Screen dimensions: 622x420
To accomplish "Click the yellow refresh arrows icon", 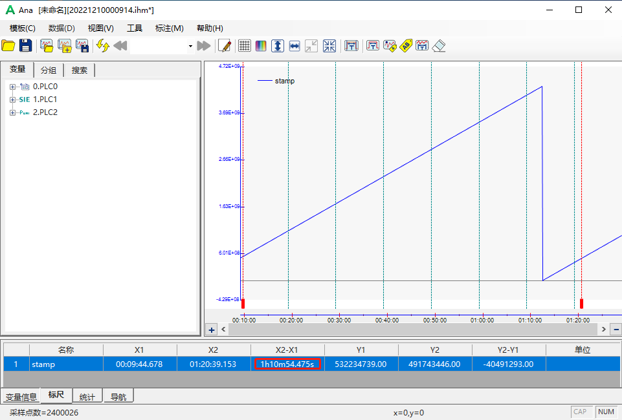I will coord(103,46).
